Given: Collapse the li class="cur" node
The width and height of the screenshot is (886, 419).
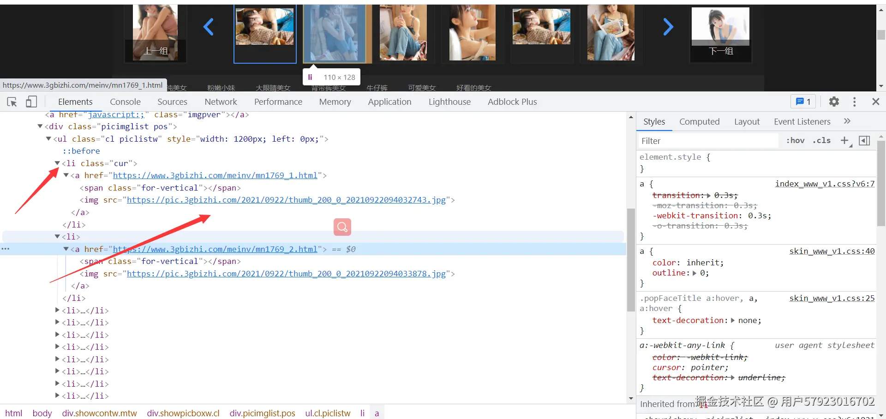Looking at the screenshot, I should [x=57, y=163].
